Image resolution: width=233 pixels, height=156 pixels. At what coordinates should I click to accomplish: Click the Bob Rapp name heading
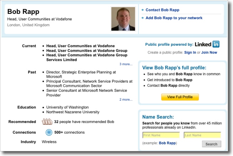[x=23, y=11]
